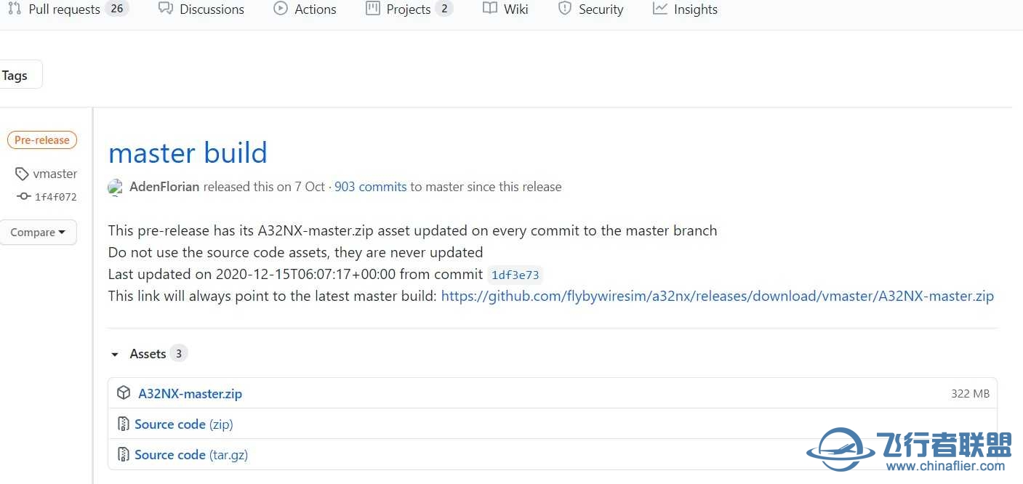
Task: Click the Security shield icon
Action: [x=564, y=9]
